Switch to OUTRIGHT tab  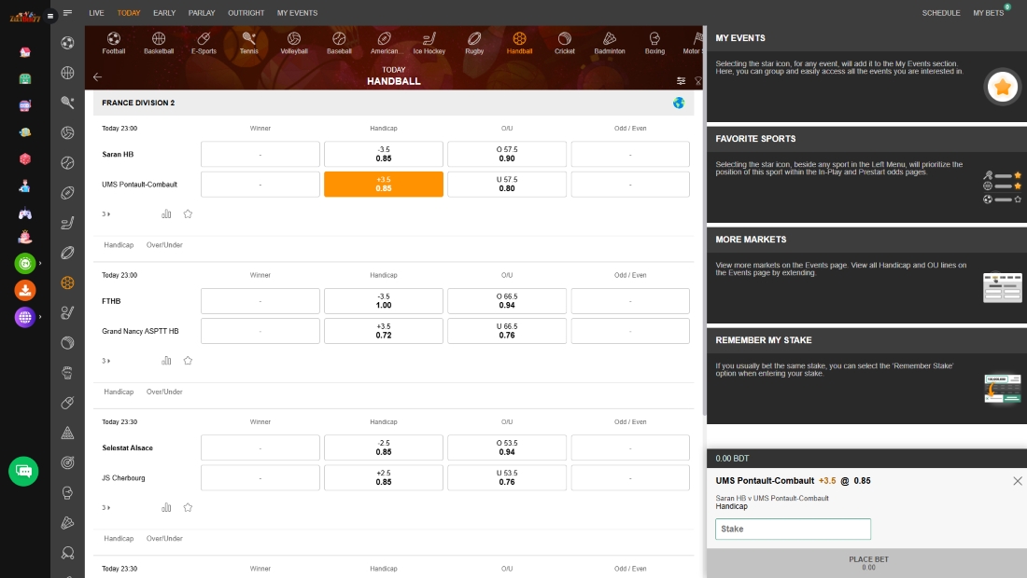[x=246, y=13]
